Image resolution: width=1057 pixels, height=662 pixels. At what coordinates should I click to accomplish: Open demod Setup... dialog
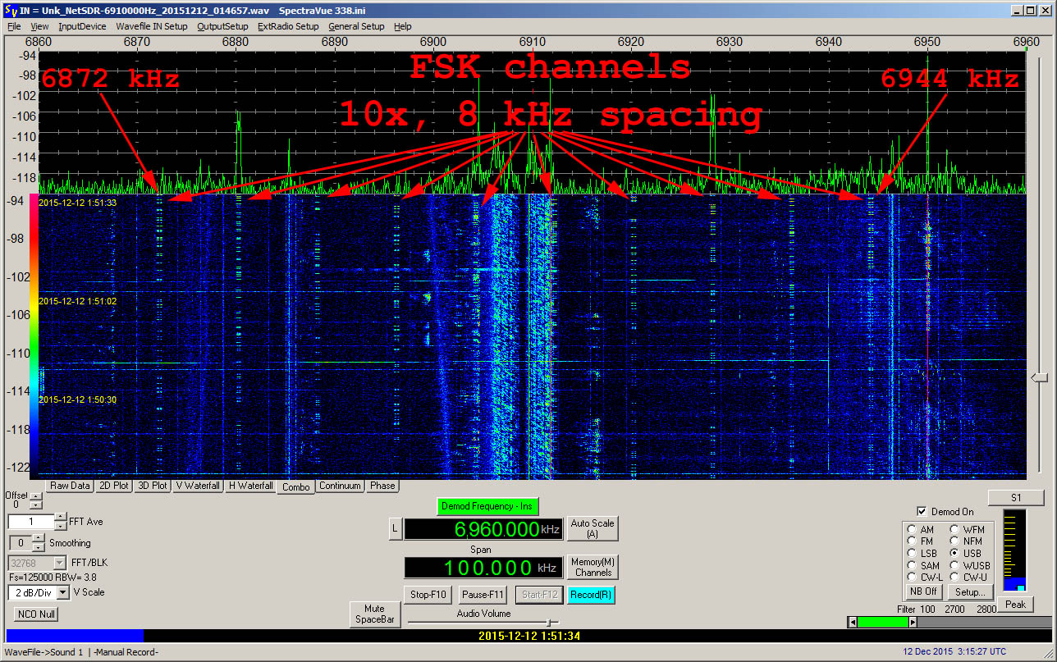tap(969, 591)
